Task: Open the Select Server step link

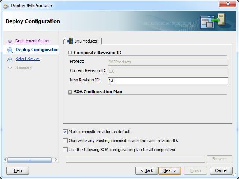Action: point(28,59)
